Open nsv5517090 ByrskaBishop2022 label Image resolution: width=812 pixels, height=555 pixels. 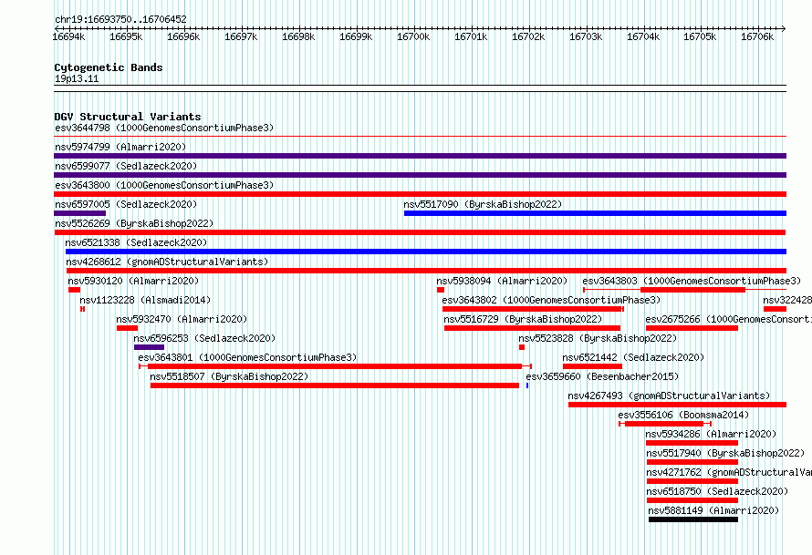[483, 204]
